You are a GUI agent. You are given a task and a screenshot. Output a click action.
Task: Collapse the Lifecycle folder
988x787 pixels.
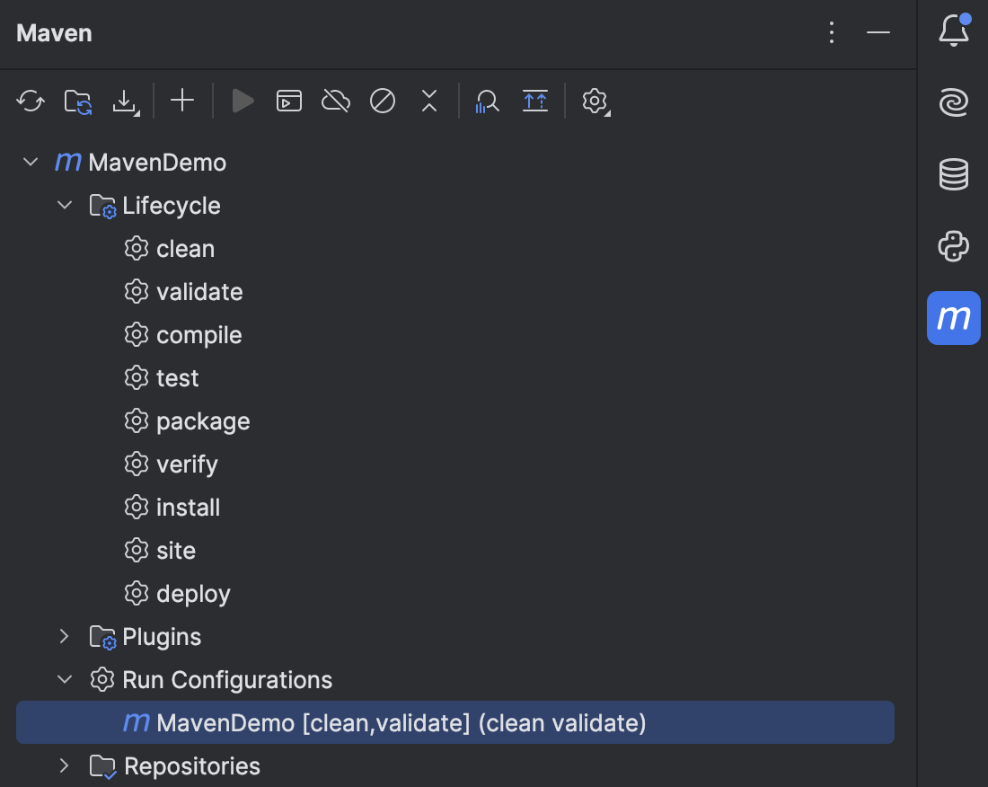tap(64, 205)
